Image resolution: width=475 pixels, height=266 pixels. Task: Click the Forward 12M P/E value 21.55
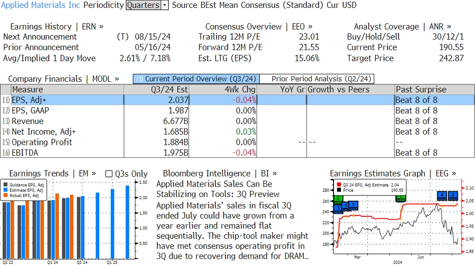tap(309, 48)
